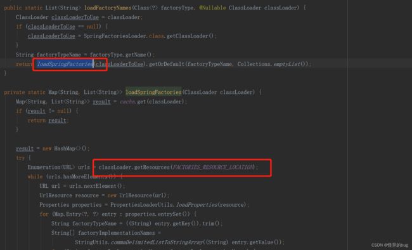This screenshot has height=250, width=412.
Task: Click 'new UrlResource(url)' constructor call
Action: pyautogui.click(x=137, y=195)
